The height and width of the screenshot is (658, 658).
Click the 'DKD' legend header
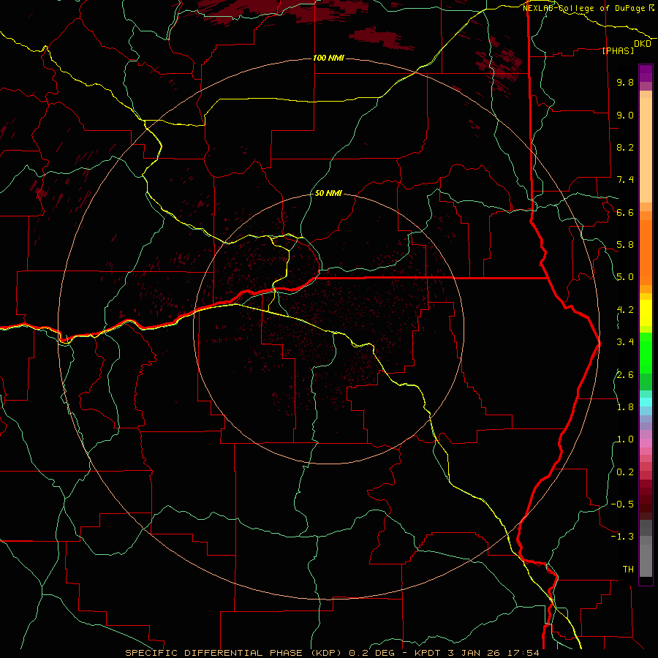point(642,44)
